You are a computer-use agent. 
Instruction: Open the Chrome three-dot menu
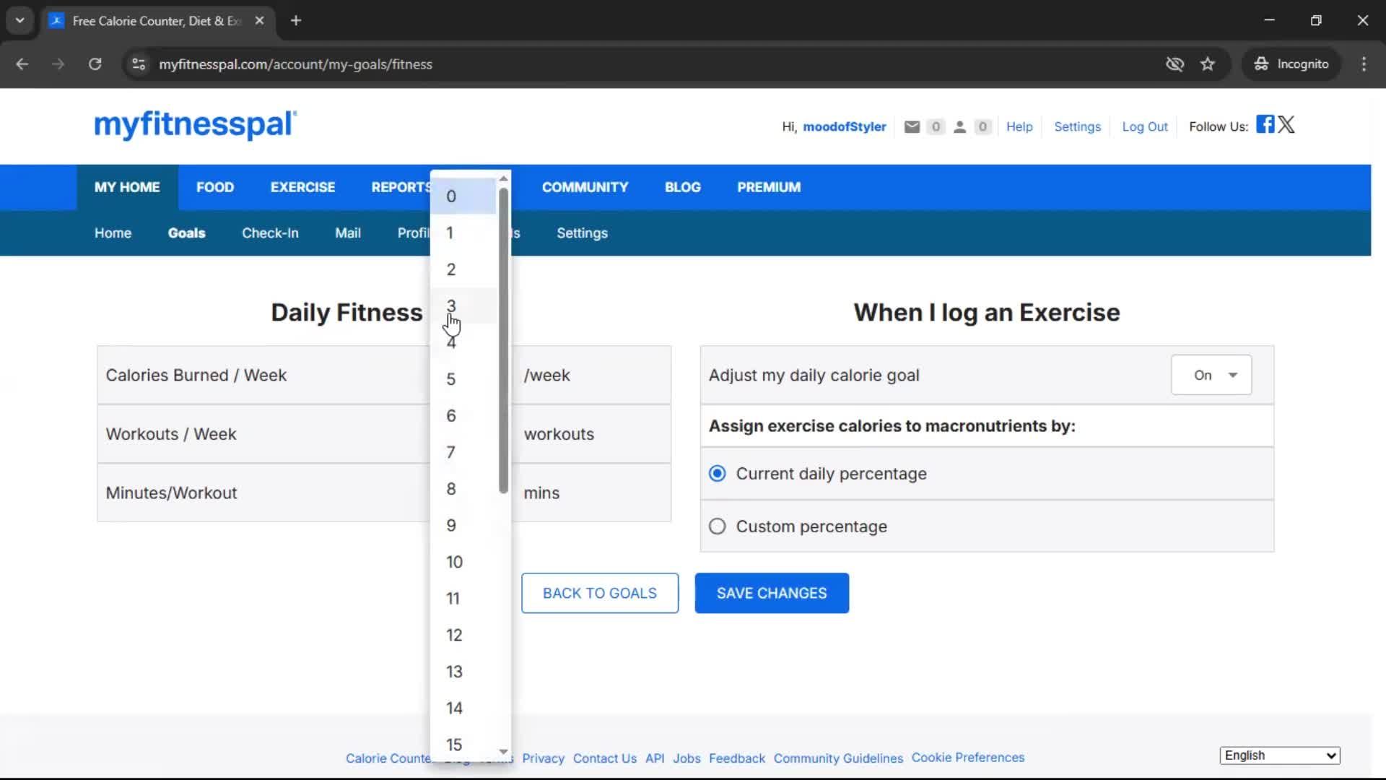(1364, 64)
